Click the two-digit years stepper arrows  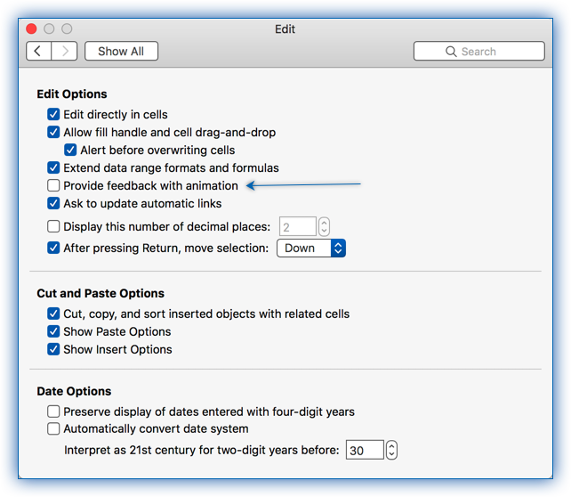[x=391, y=450]
